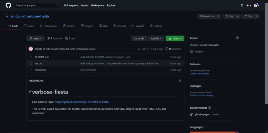
Task: Open css.css commit message about background color
Action: (x=119, y=64)
